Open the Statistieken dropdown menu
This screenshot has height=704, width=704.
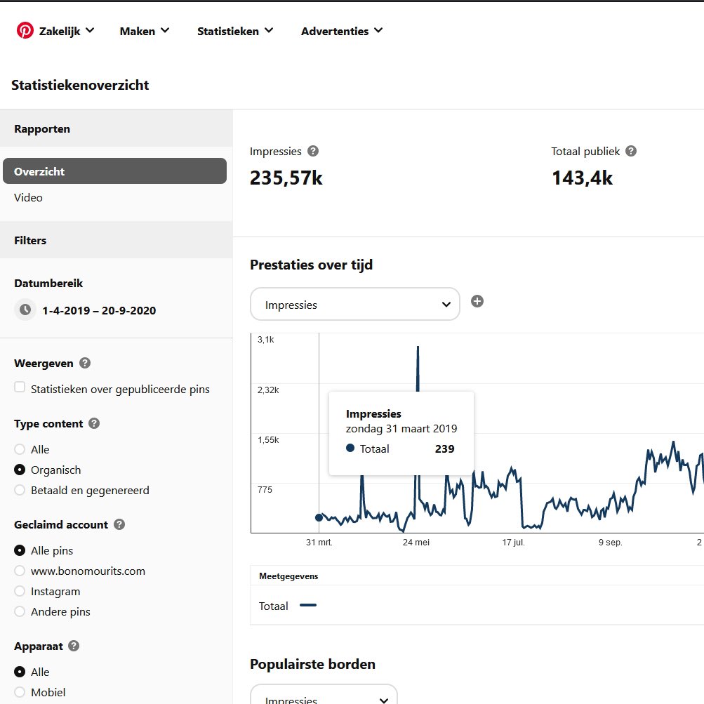click(235, 31)
